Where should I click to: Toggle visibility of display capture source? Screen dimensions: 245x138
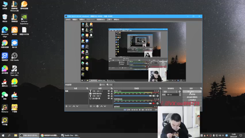pos(109,98)
